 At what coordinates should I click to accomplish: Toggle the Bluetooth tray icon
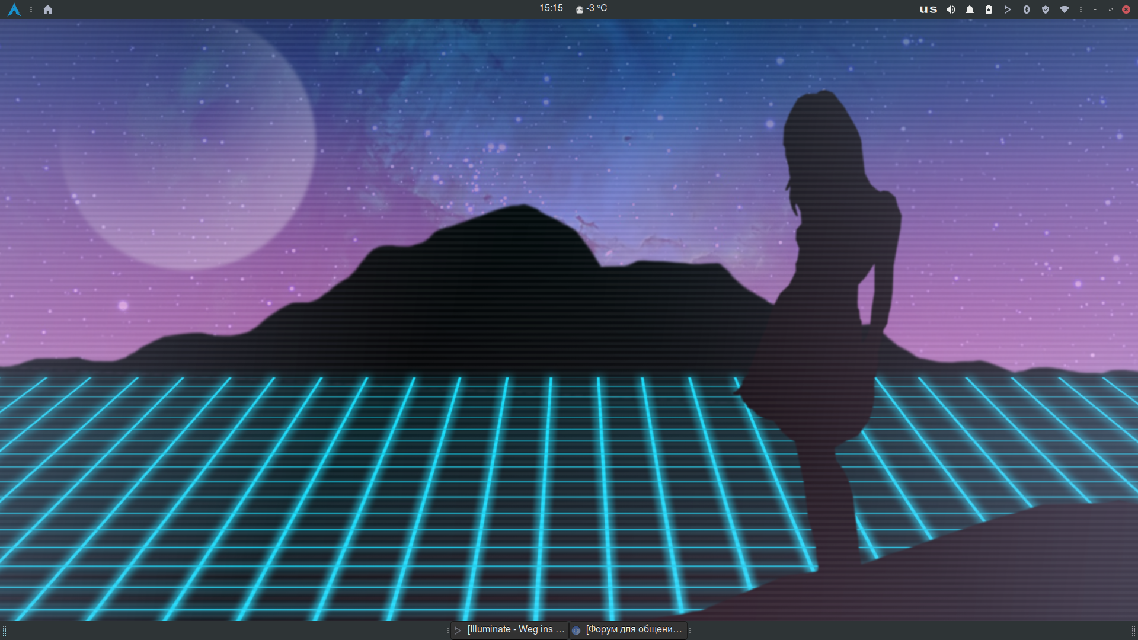point(1027,9)
